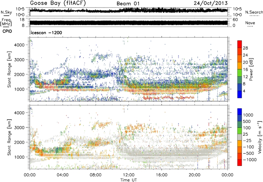Click the 18 tick on frequency axis
This screenshot has height=182, width=263.
pos(22,20)
